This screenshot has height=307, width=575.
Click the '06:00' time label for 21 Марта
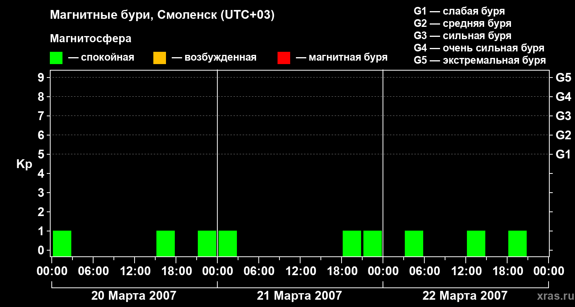point(259,271)
